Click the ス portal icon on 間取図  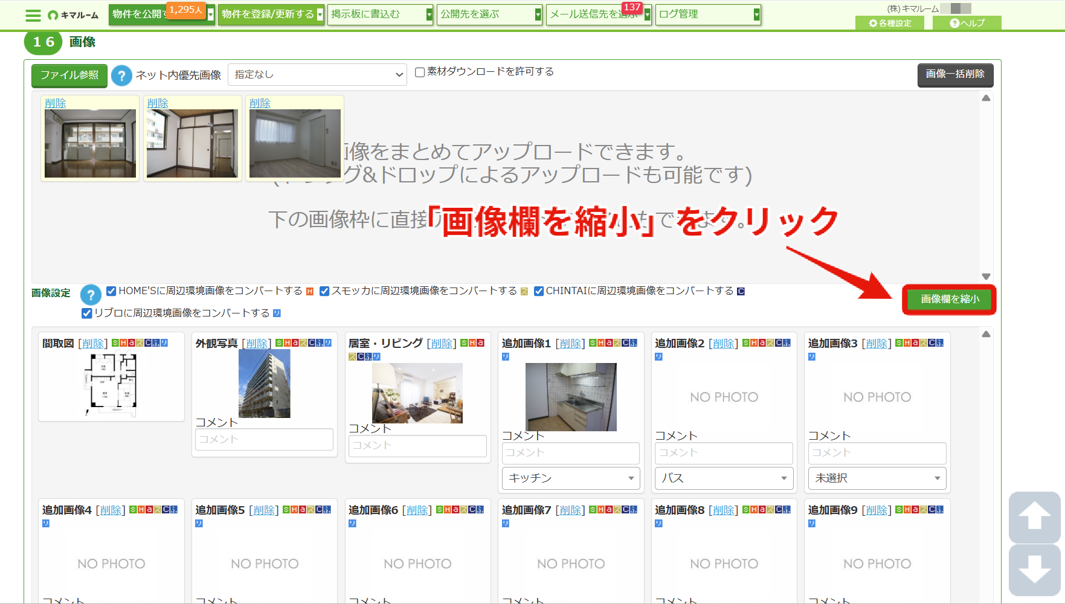(x=140, y=343)
